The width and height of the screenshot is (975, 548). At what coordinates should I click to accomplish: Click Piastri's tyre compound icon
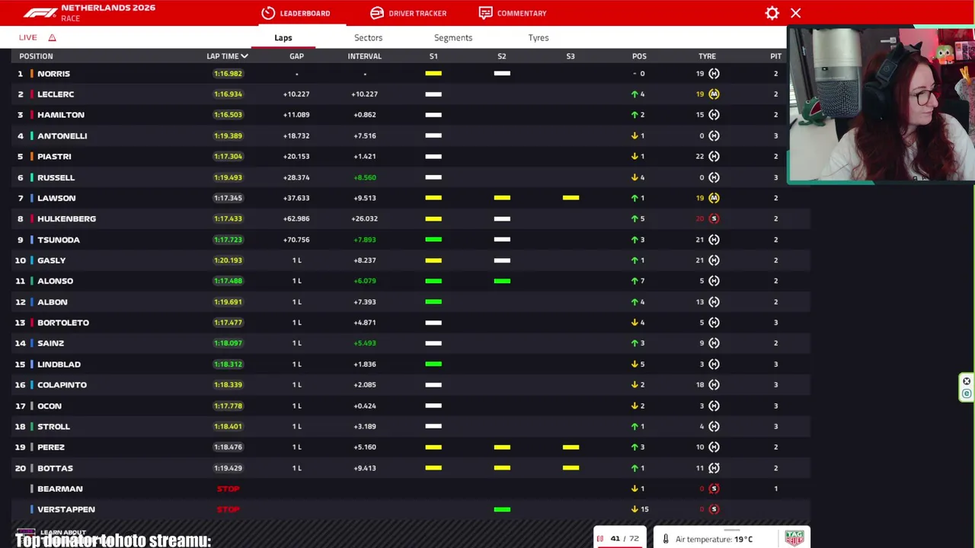pyautogui.click(x=714, y=156)
